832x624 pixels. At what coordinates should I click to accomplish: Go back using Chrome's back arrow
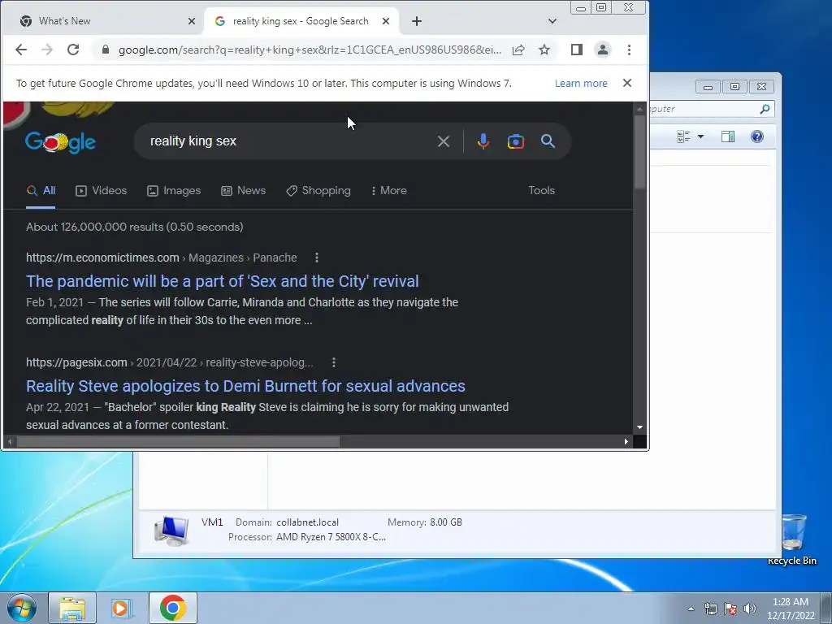[x=20, y=50]
